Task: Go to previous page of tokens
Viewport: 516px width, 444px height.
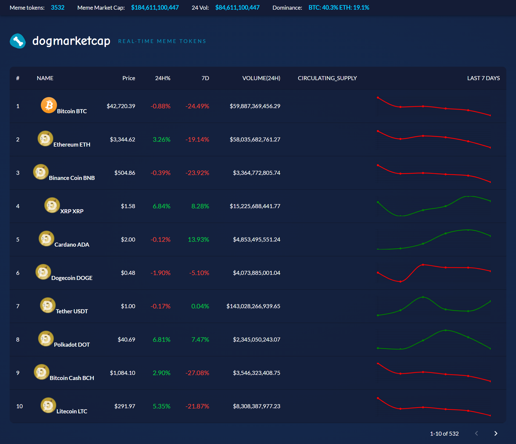Action: tap(476, 434)
